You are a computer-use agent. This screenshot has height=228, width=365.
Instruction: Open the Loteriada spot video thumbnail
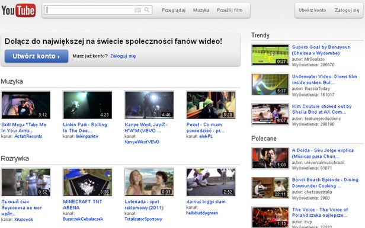[x=149, y=182]
